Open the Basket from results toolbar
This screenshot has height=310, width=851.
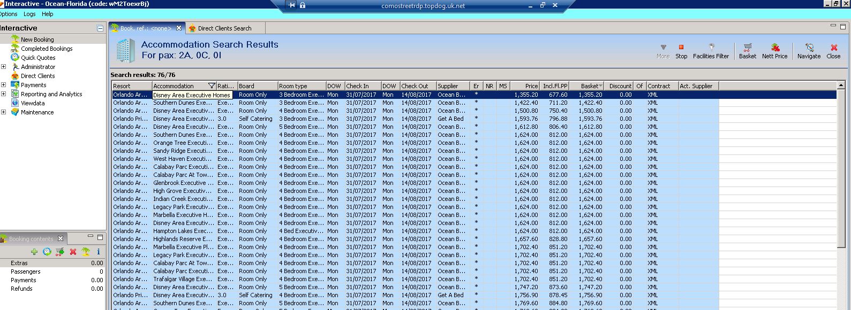(x=747, y=51)
